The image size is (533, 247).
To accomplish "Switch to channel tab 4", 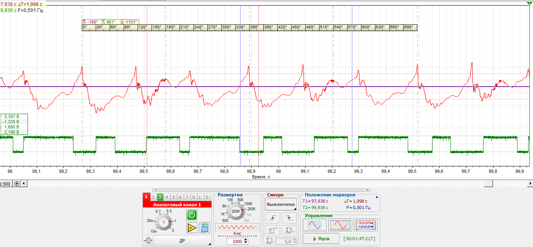I will point(167,197).
